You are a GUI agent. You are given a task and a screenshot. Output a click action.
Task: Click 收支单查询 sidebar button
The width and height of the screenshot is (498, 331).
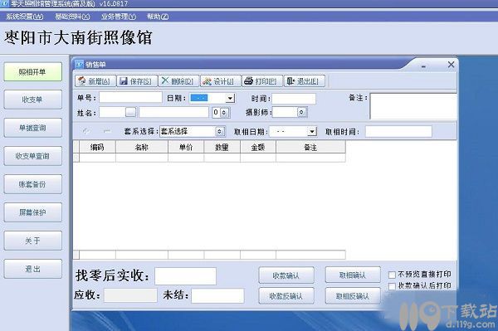32,156
